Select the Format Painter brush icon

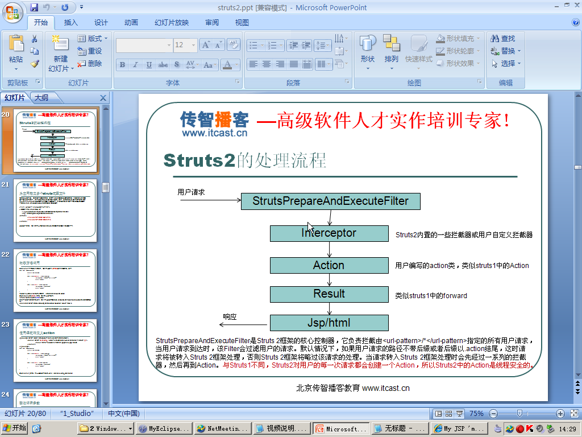coord(35,64)
